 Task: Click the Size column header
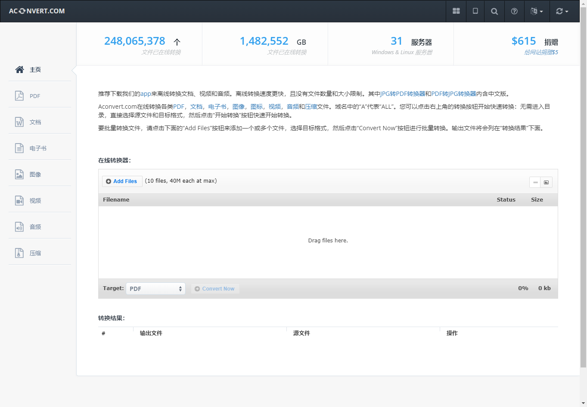click(537, 200)
